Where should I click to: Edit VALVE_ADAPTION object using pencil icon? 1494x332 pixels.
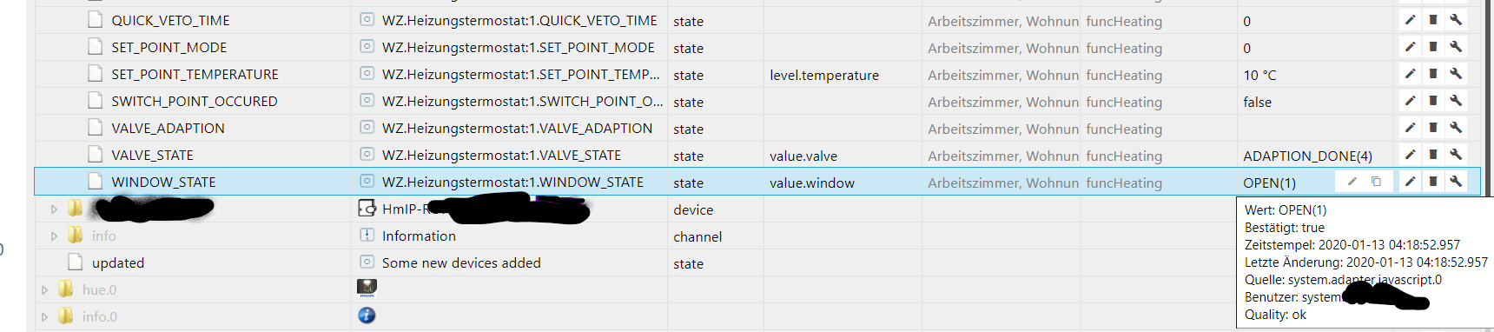(x=1410, y=128)
